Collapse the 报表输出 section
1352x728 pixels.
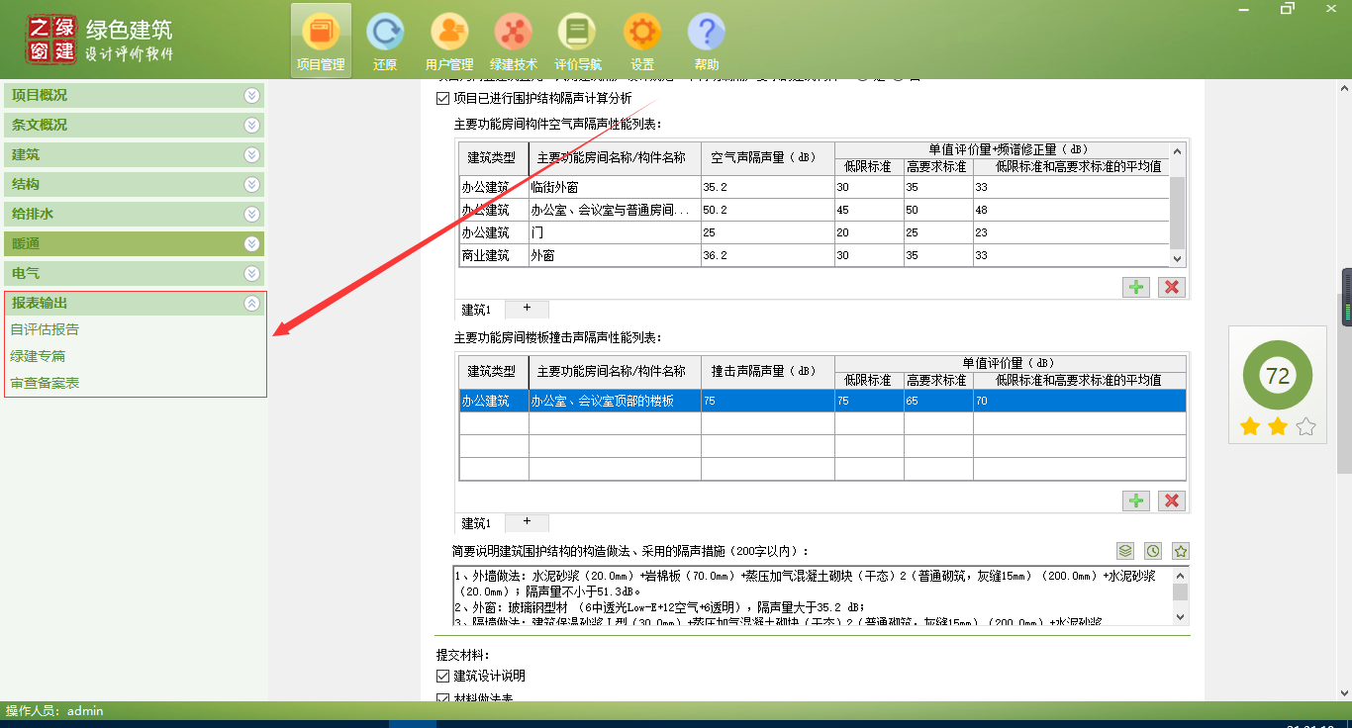click(x=251, y=303)
